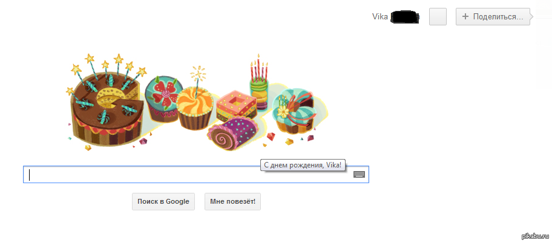Focus the Google search input field
Image resolution: width=552 pixels, height=243 pixels.
point(188,175)
